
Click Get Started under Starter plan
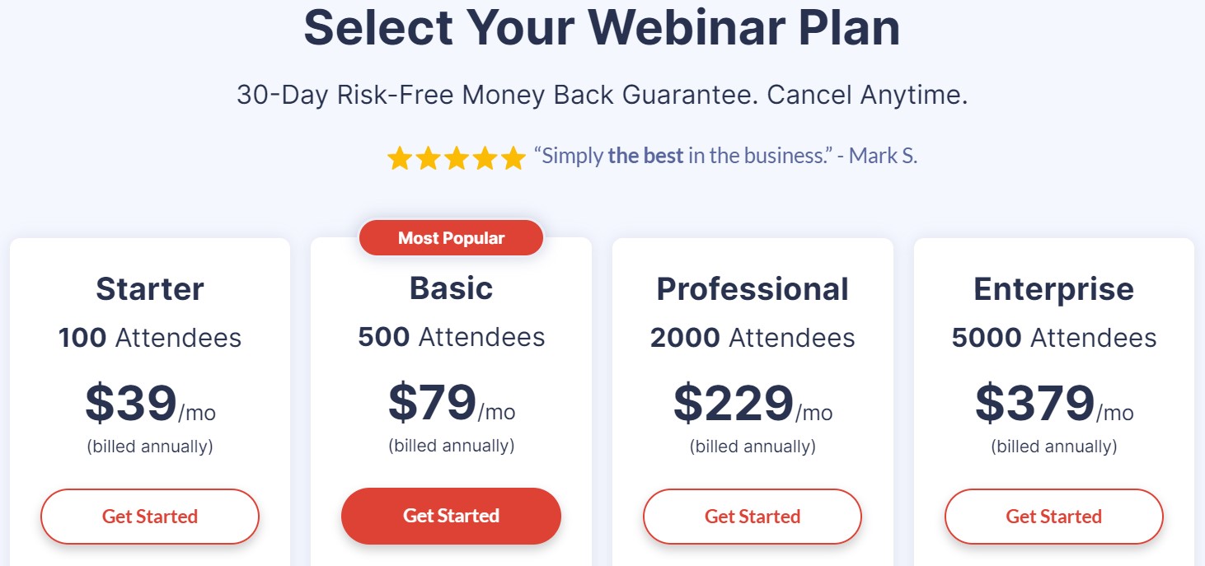(150, 517)
